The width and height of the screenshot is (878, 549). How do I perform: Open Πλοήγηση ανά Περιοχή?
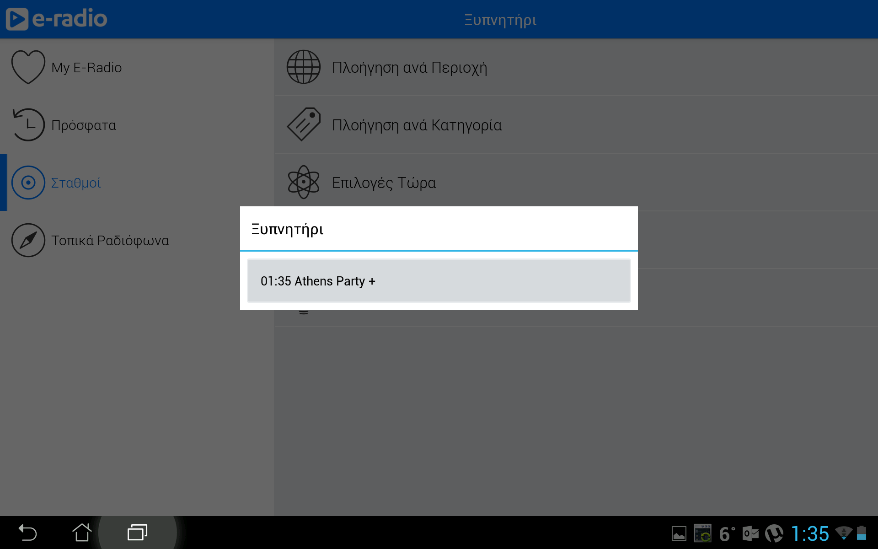[576, 67]
